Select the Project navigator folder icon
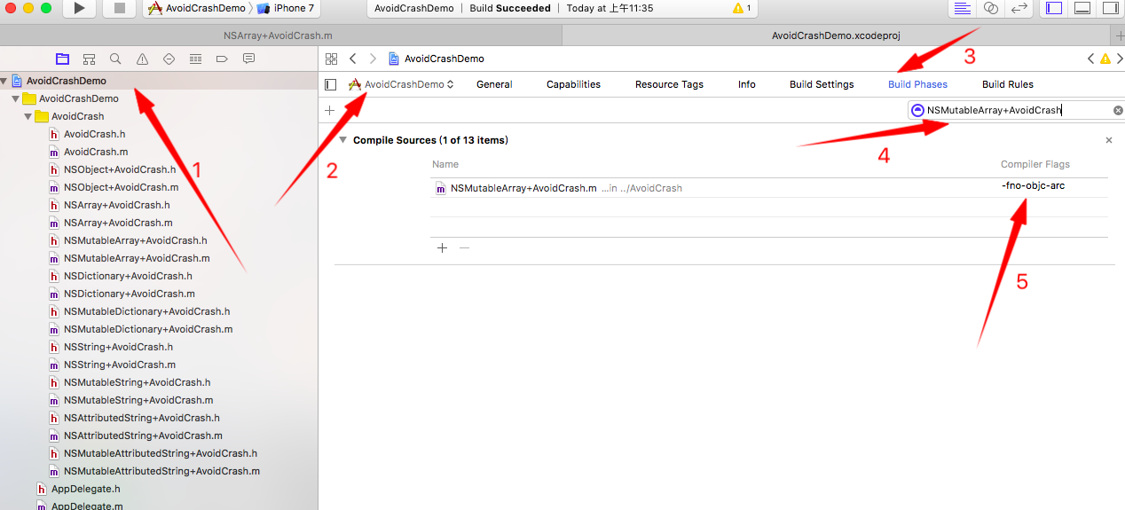The width and height of the screenshot is (1125, 510). pos(62,59)
